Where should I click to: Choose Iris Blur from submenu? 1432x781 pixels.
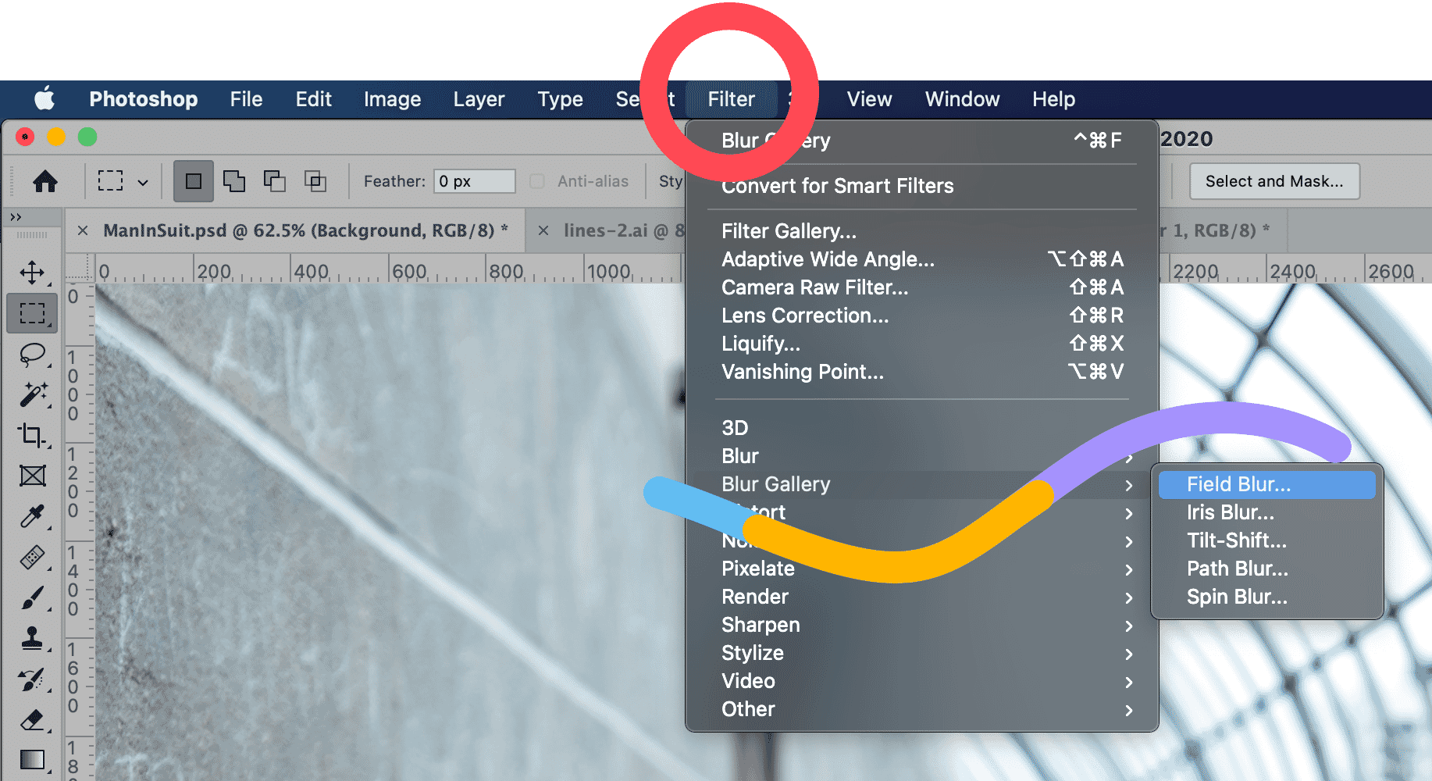(x=1230, y=512)
